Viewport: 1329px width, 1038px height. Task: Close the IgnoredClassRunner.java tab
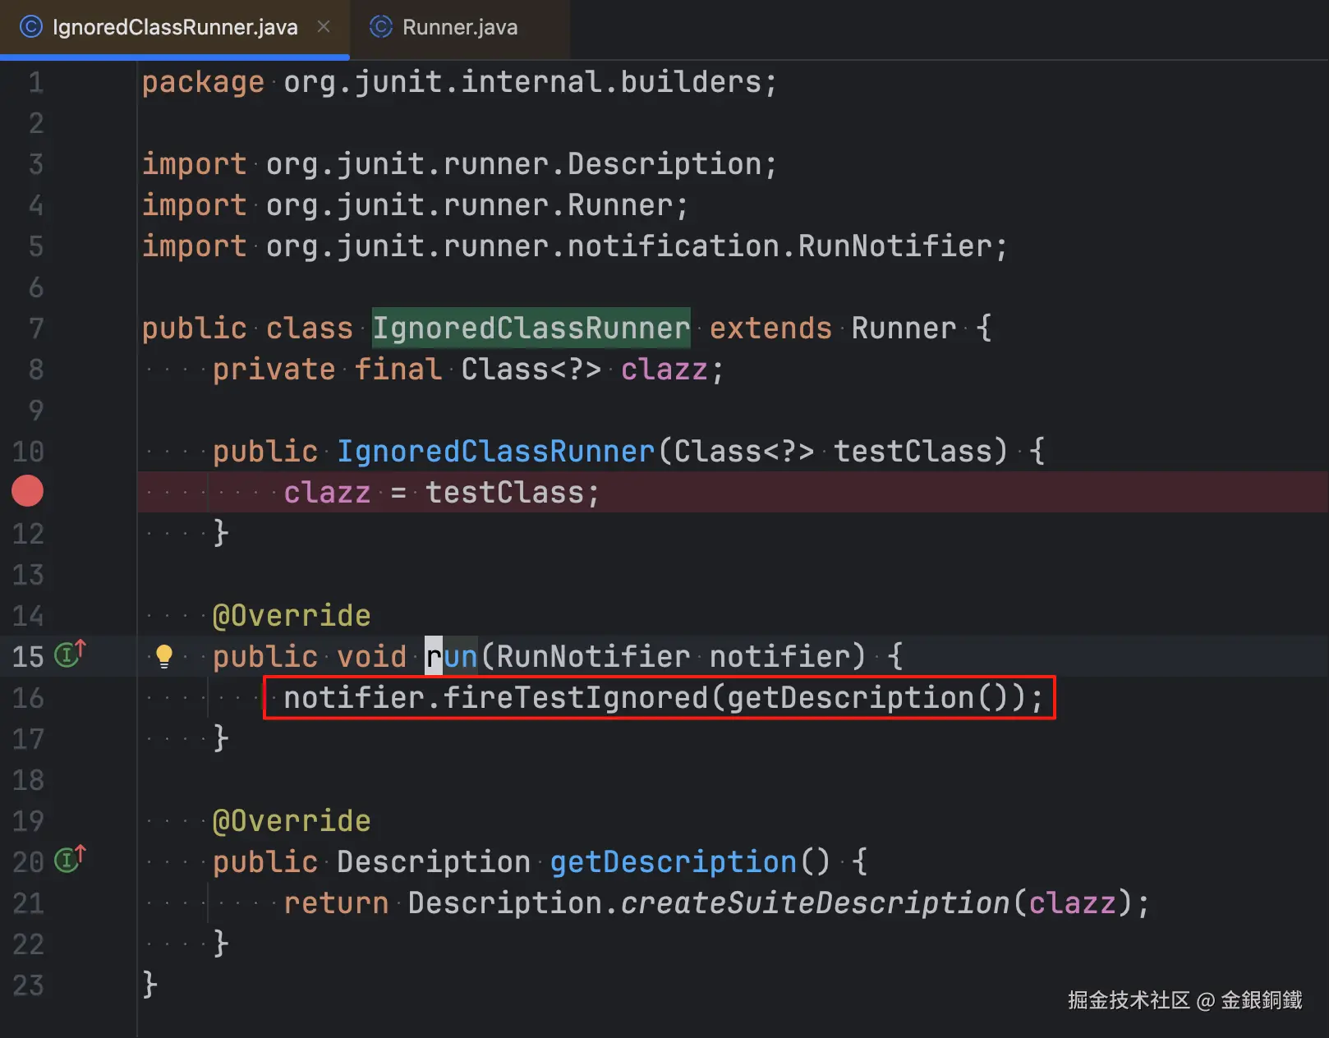[324, 27]
